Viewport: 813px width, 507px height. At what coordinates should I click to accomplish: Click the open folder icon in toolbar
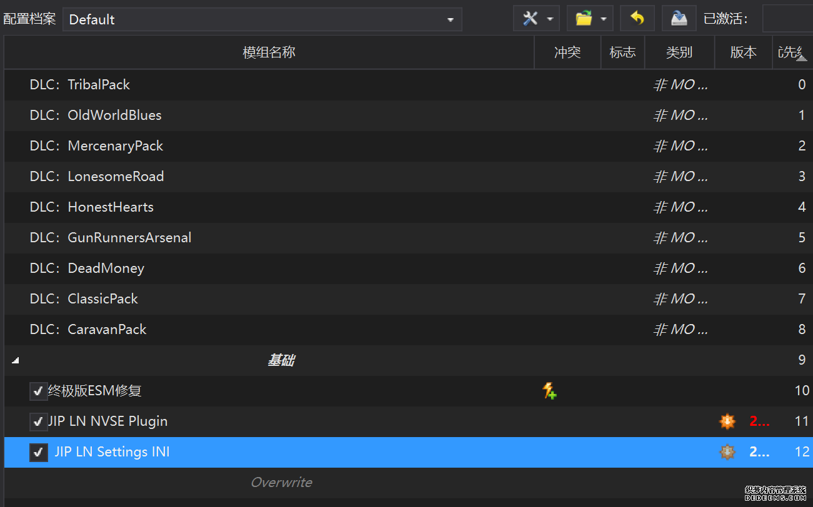tap(584, 19)
